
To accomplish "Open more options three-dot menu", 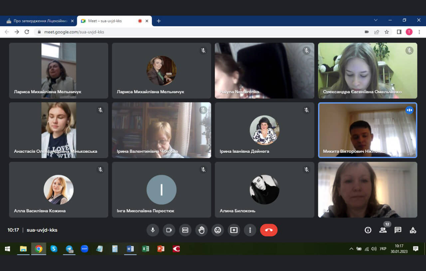I will coord(250,230).
